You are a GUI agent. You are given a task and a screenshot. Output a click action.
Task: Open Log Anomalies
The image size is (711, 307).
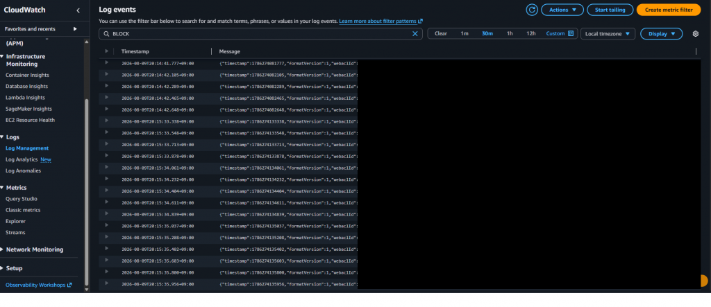pyautogui.click(x=23, y=170)
